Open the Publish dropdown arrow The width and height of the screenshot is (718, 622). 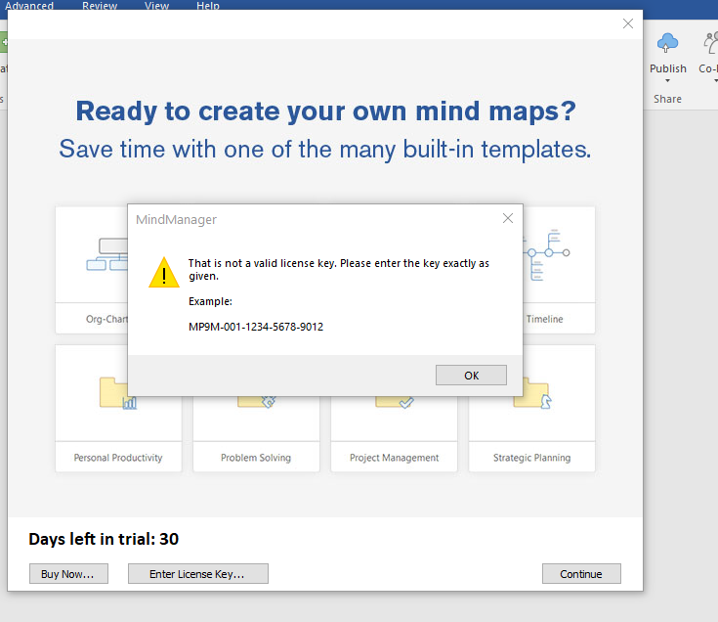pos(668,82)
